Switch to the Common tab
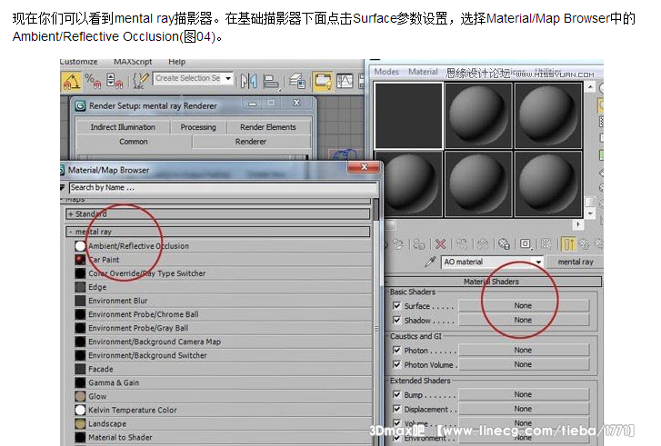 (x=134, y=142)
